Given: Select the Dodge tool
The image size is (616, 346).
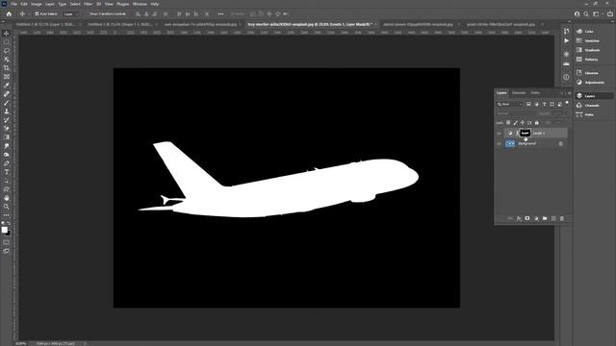Looking at the screenshot, I should point(7,155).
